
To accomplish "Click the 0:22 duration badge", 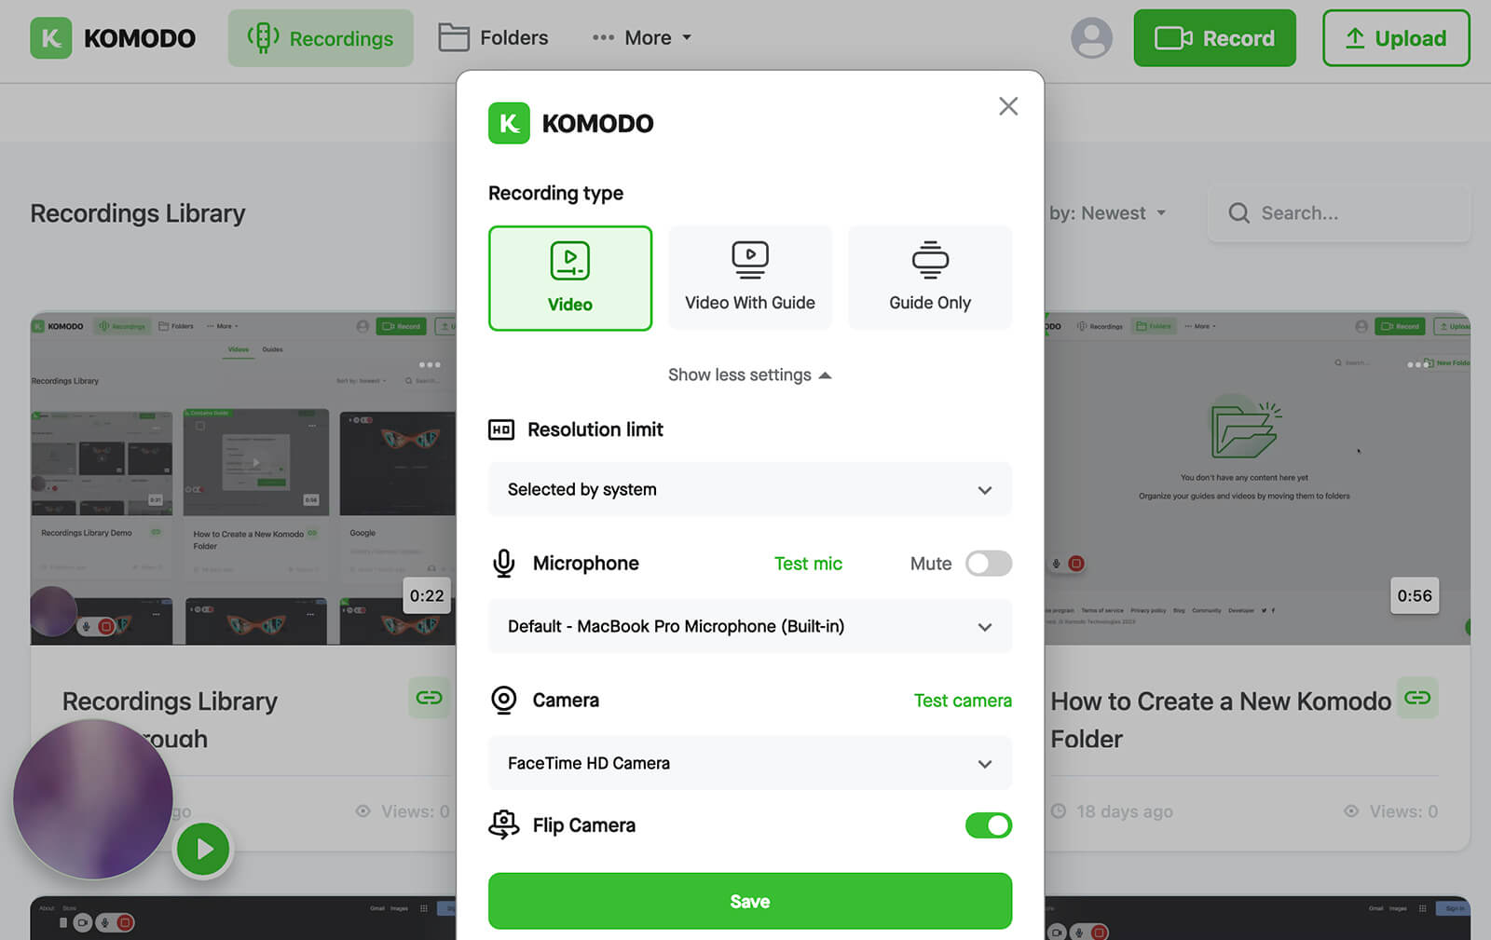I will 427,596.
